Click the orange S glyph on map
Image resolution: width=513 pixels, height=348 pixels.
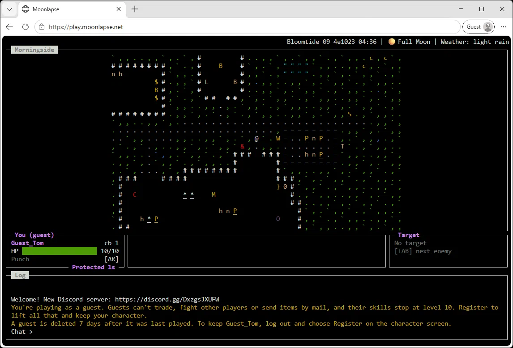pyautogui.click(x=350, y=114)
